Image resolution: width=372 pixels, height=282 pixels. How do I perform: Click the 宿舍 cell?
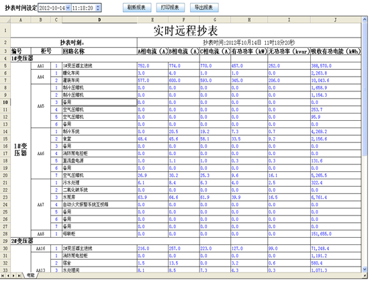(x=99, y=263)
